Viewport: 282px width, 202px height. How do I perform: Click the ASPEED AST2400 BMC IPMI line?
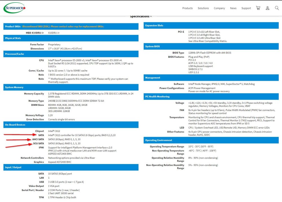(60, 154)
